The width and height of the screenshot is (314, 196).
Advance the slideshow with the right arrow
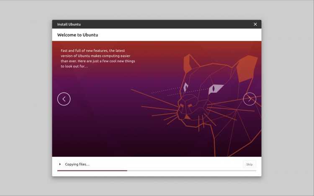250,99
